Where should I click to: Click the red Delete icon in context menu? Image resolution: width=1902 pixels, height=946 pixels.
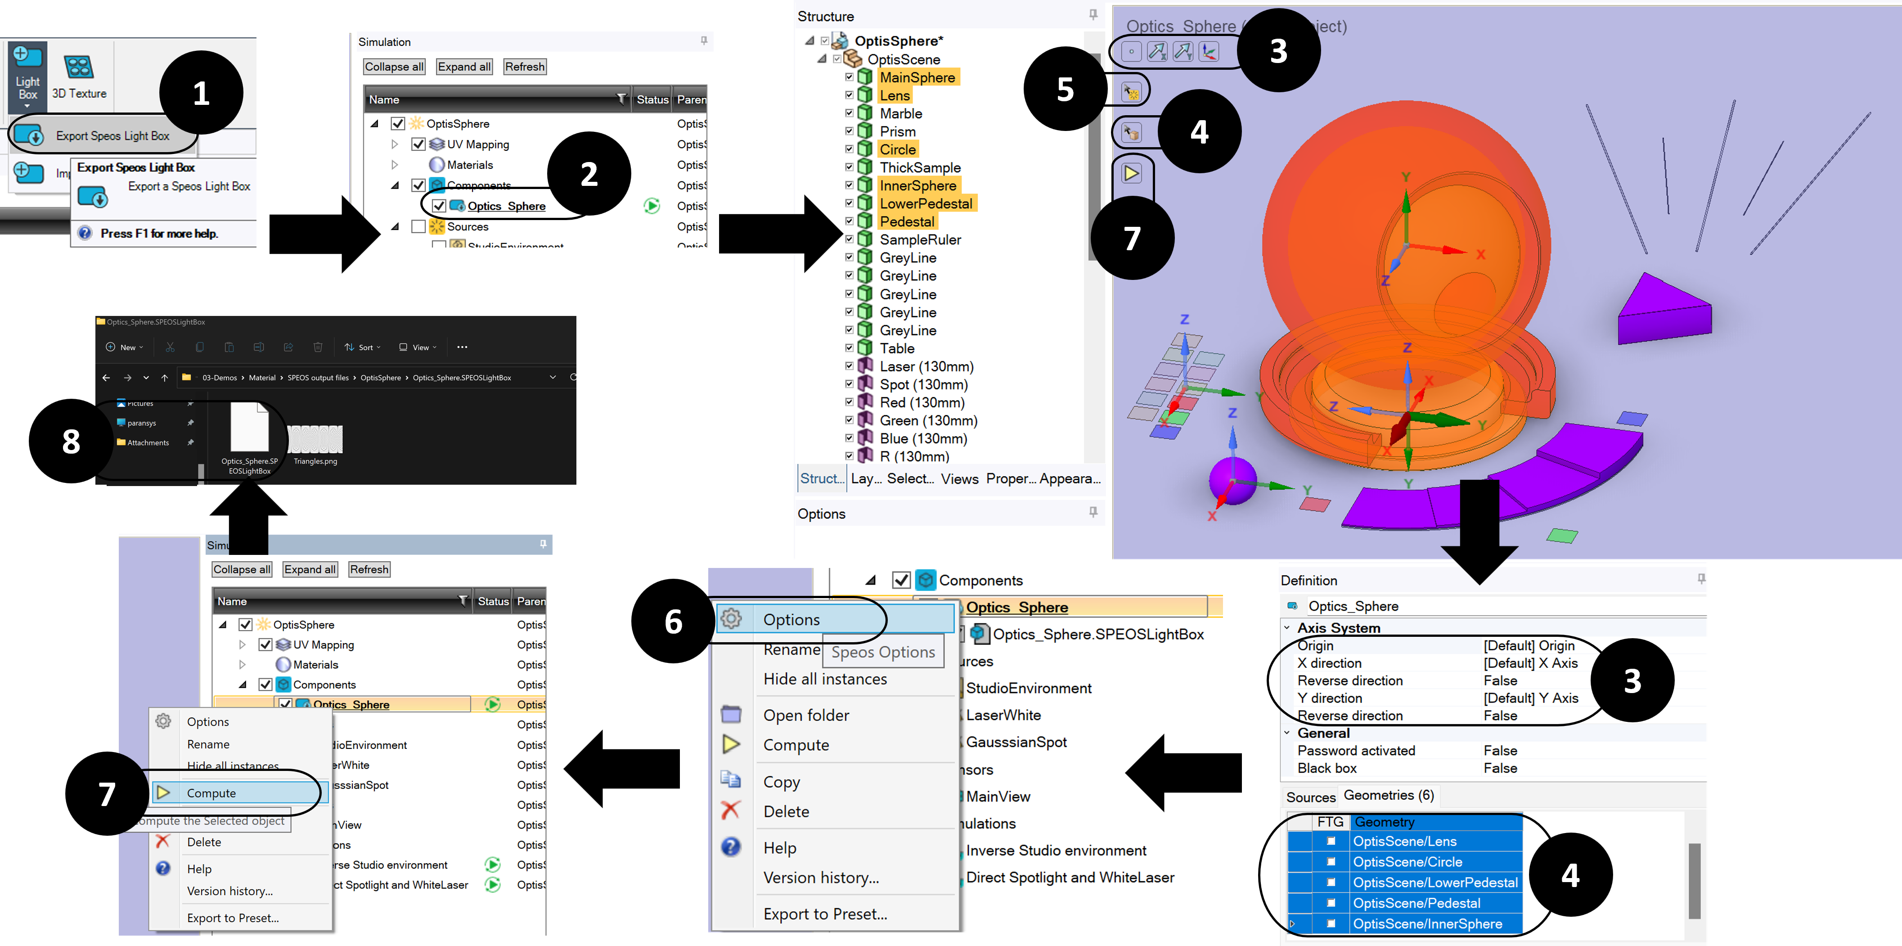coord(730,811)
